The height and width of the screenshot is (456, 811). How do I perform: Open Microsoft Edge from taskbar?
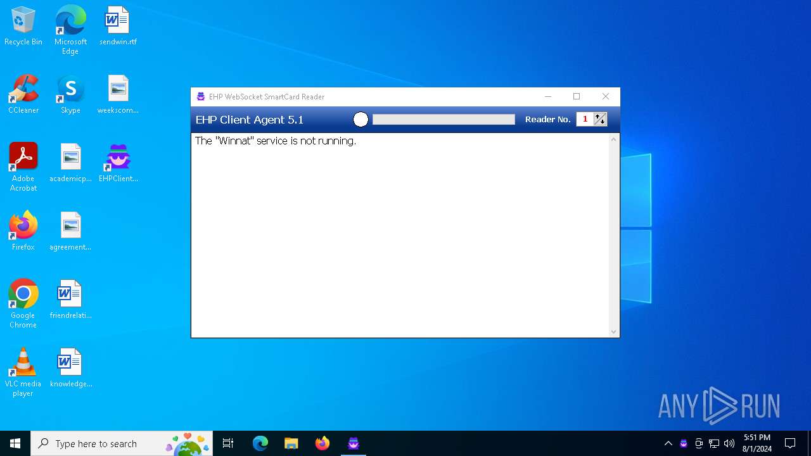[260, 443]
